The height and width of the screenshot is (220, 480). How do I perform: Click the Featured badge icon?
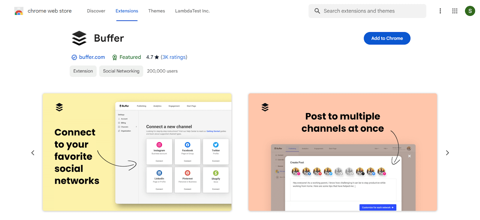(115, 57)
